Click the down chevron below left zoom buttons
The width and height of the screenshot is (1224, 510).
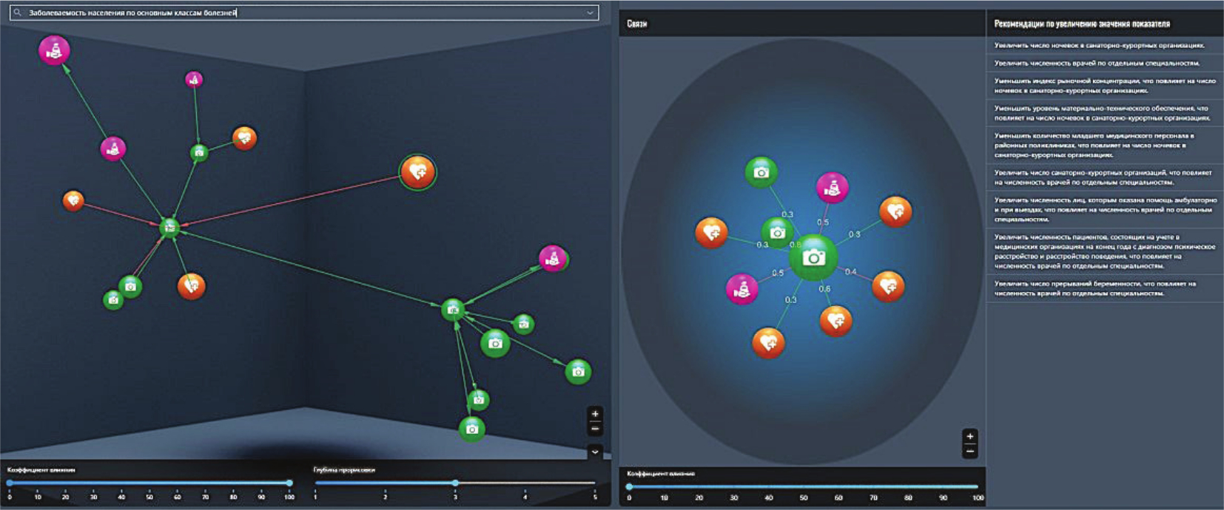(595, 451)
